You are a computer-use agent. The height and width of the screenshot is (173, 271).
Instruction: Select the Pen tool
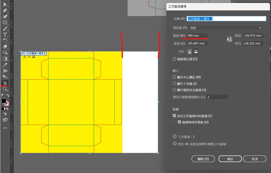(5, 10)
